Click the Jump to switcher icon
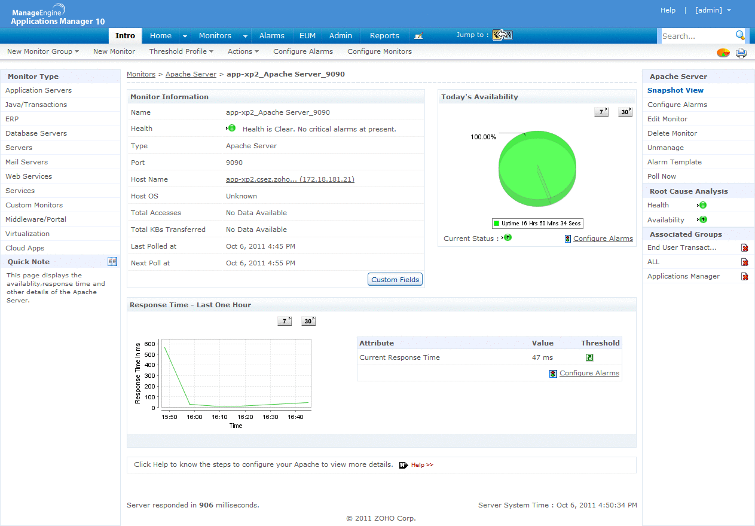The width and height of the screenshot is (755, 526). coord(502,35)
